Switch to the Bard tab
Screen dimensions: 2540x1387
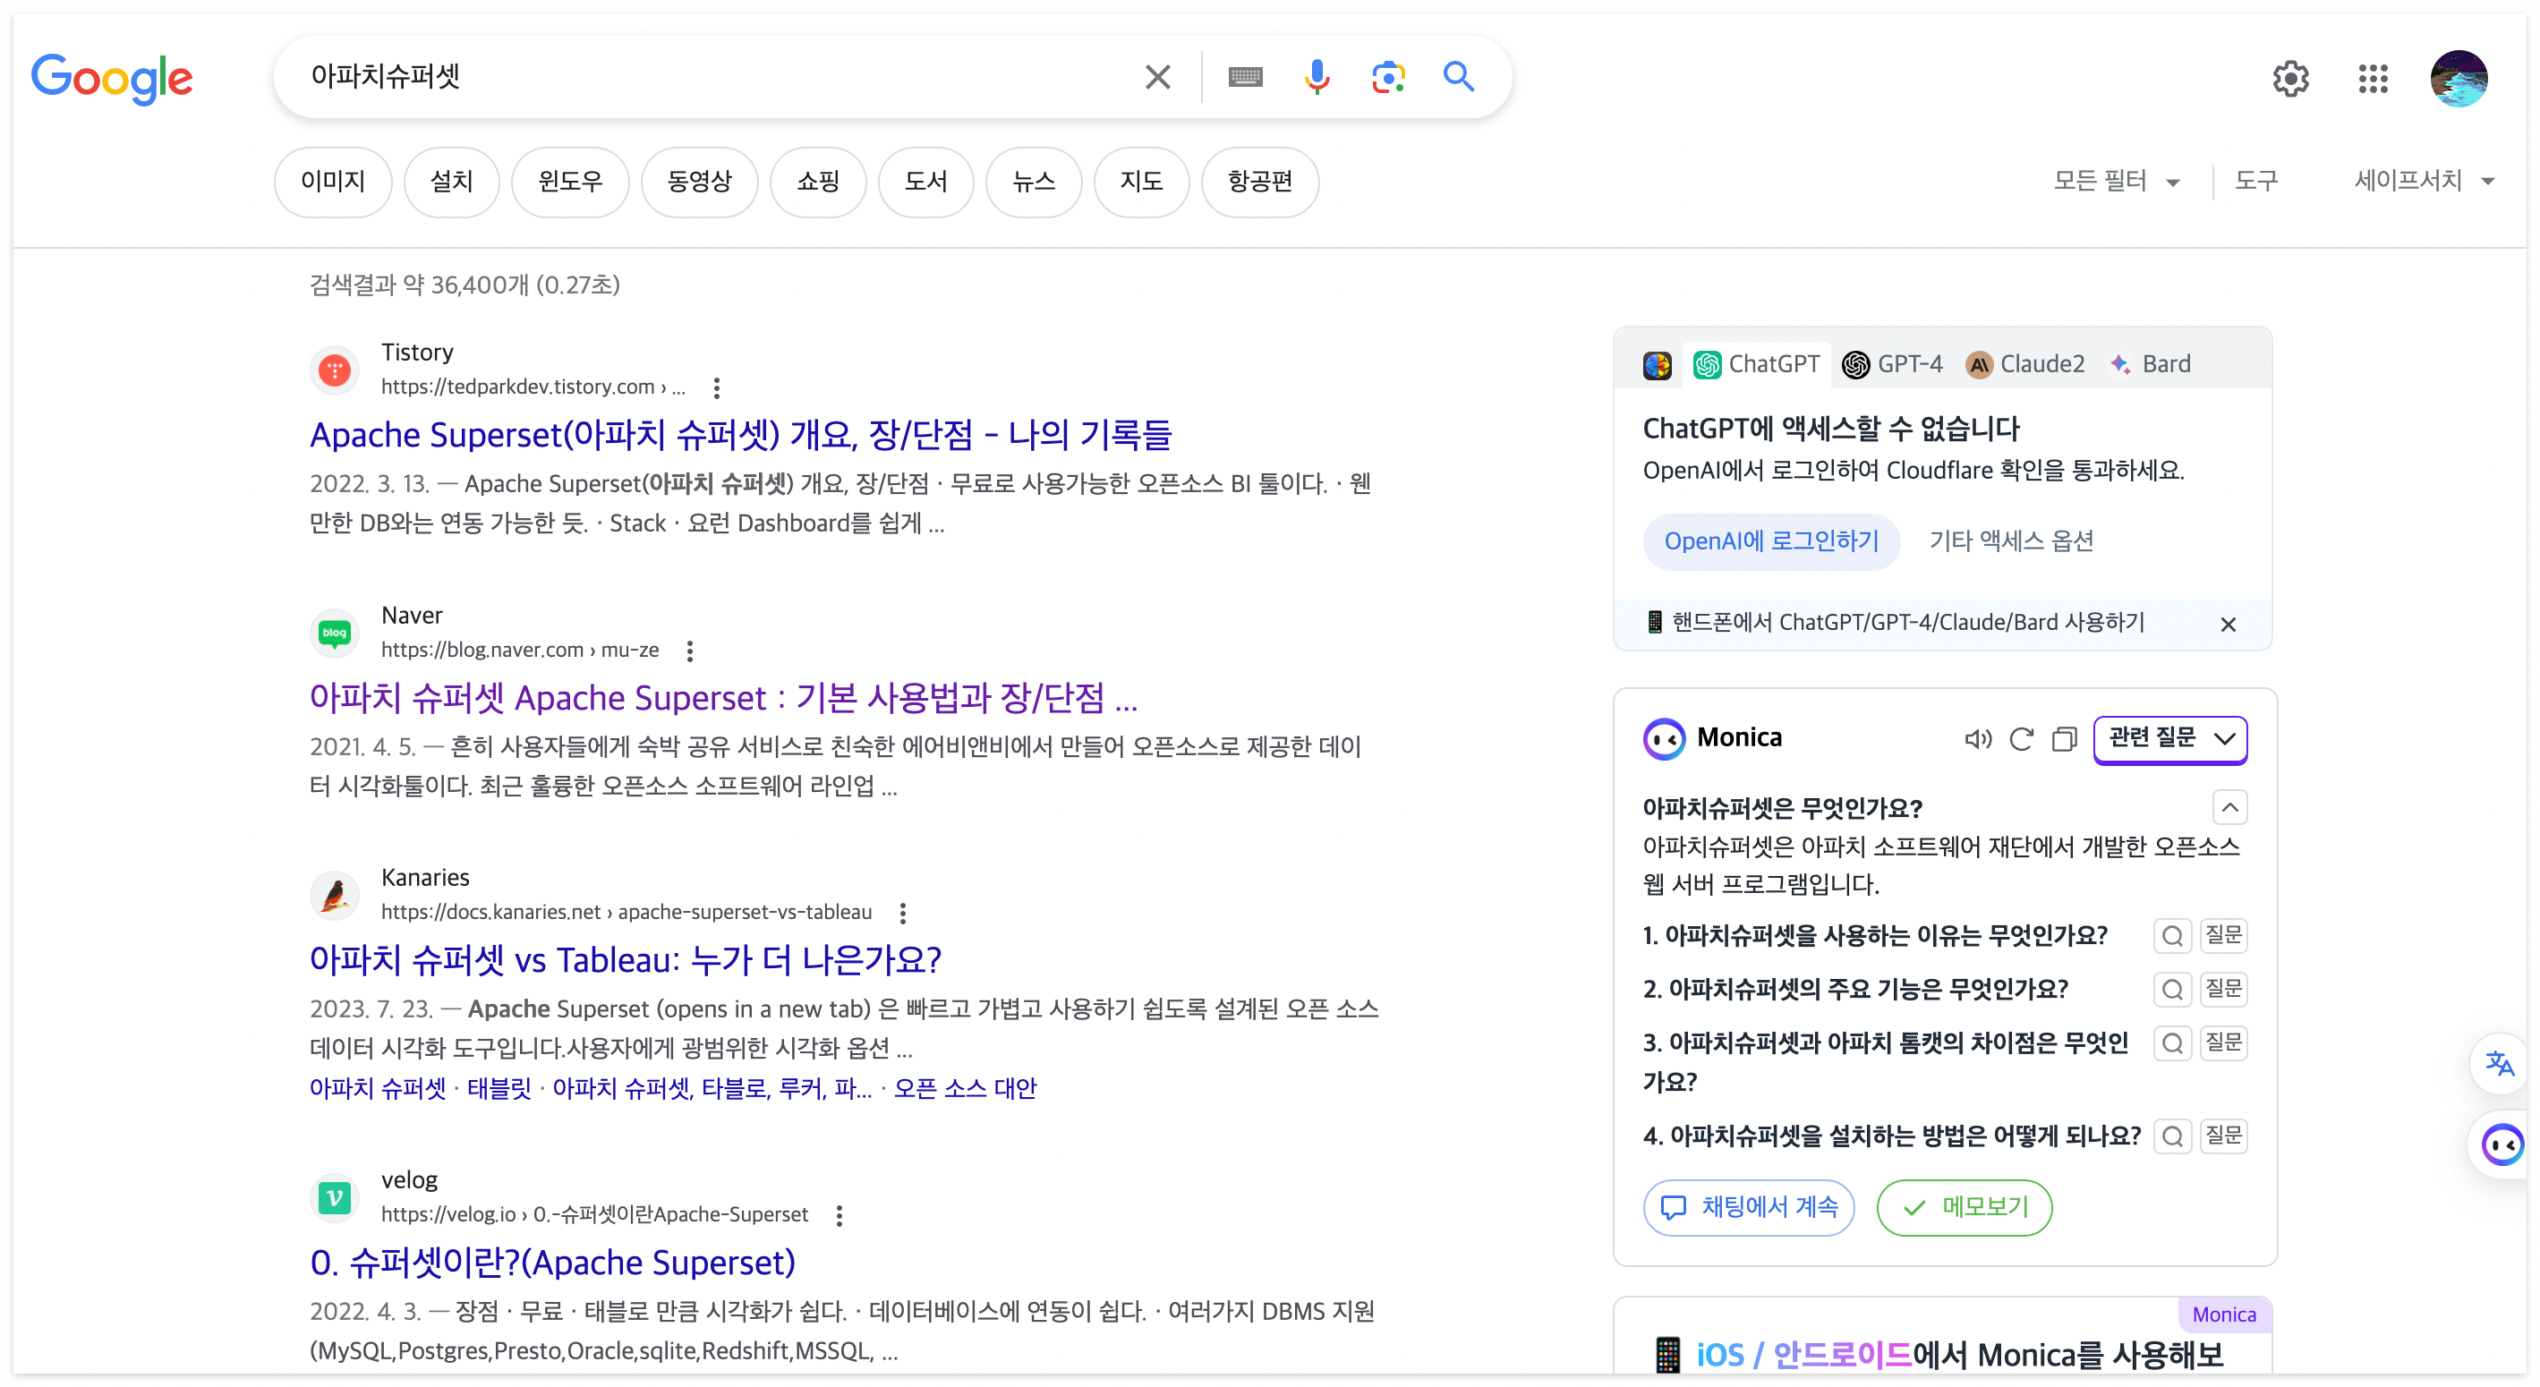tap(2151, 365)
